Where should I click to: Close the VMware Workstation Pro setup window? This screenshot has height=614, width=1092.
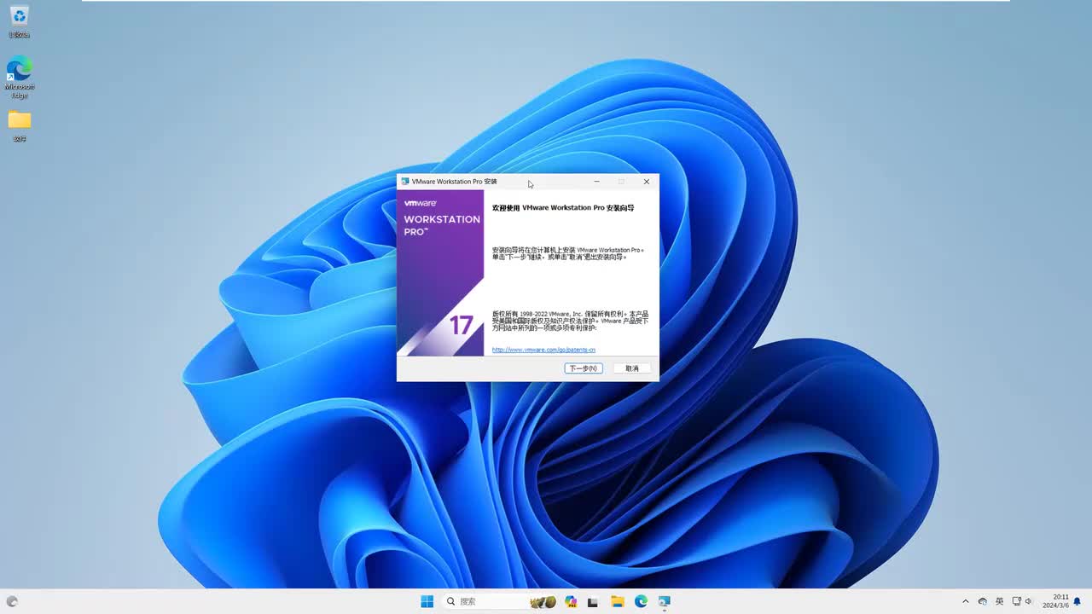pos(646,182)
